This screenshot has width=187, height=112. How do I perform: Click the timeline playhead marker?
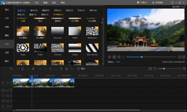(32, 77)
